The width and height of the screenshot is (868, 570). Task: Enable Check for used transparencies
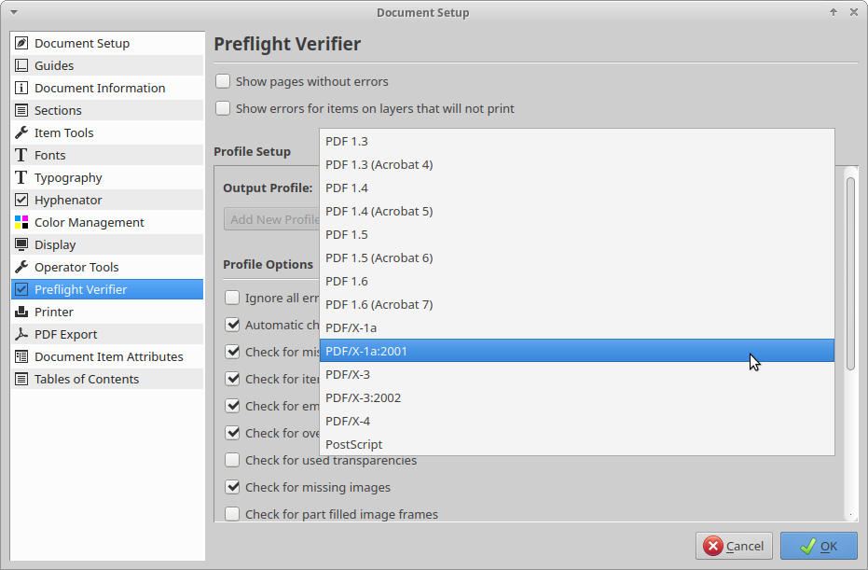tap(232, 460)
